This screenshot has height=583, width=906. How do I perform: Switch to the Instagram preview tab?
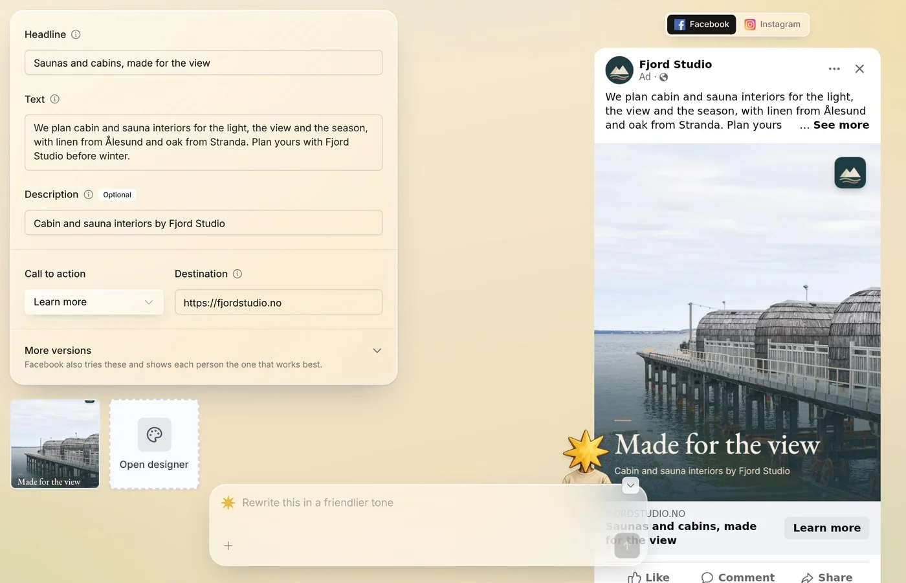(772, 25)
